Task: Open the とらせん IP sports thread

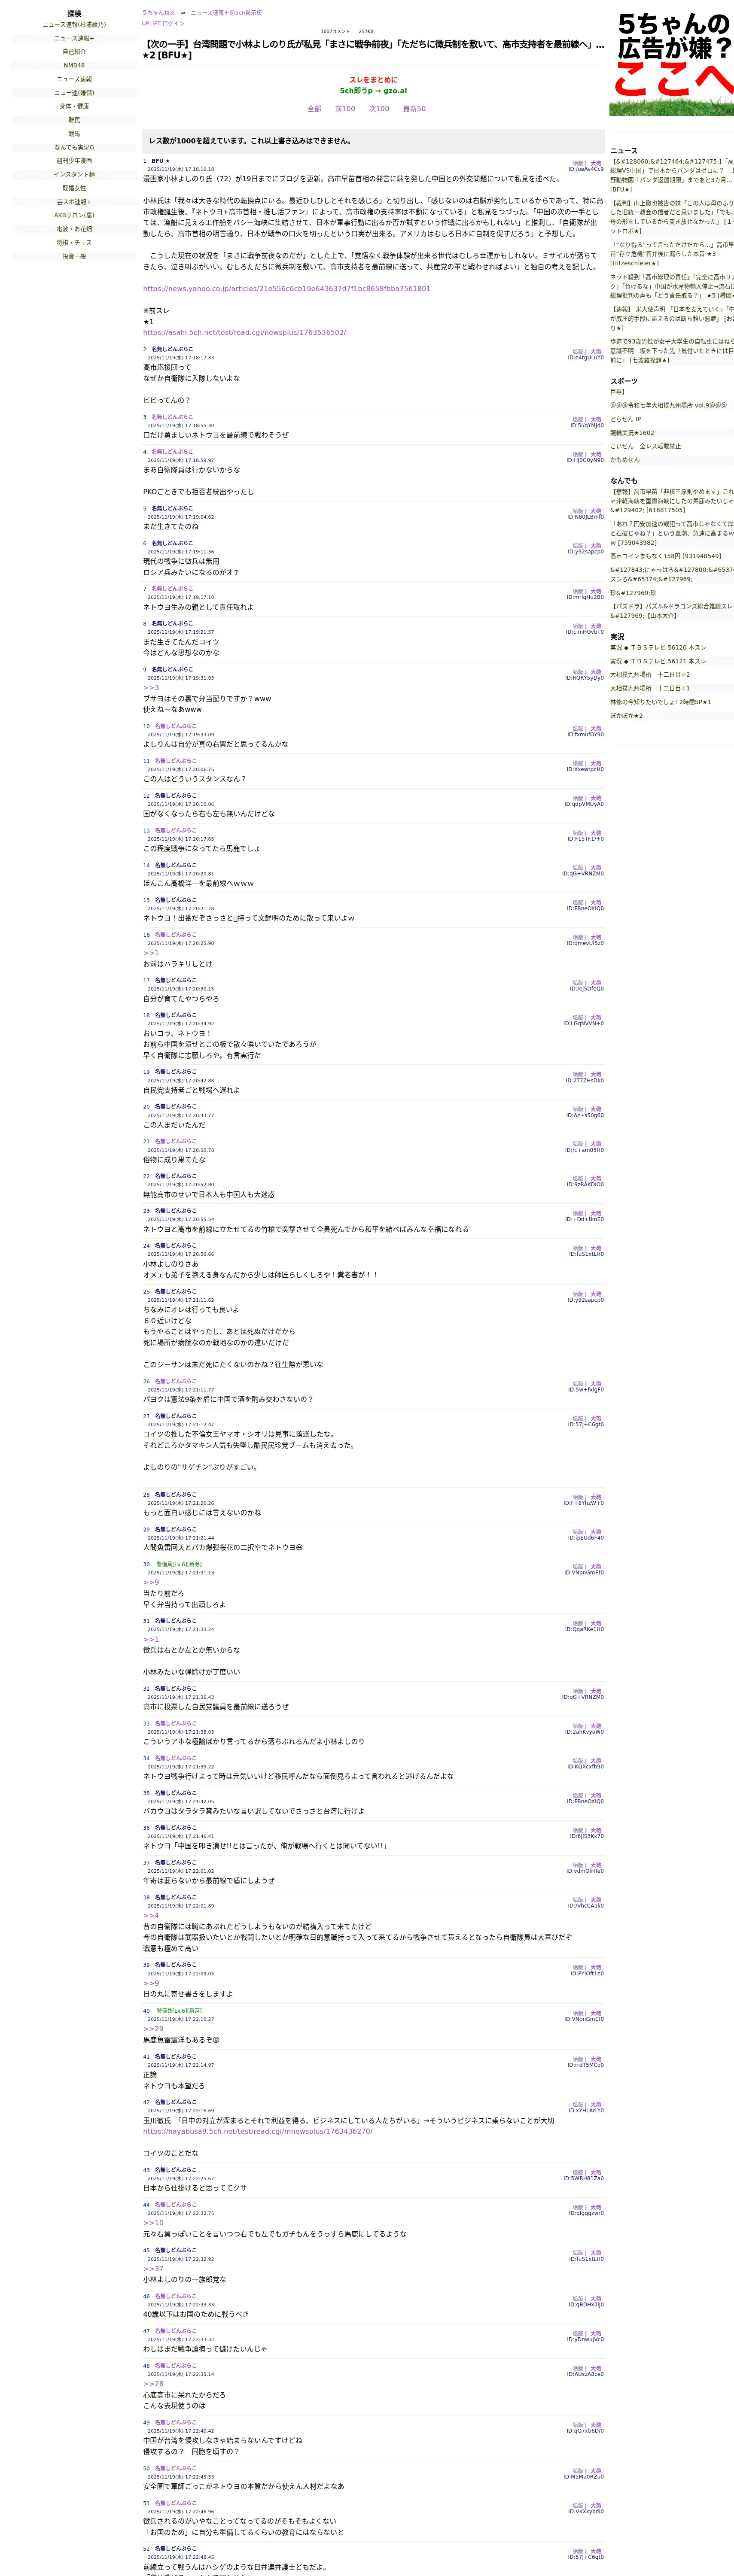Action: click(x=626, y=419)
